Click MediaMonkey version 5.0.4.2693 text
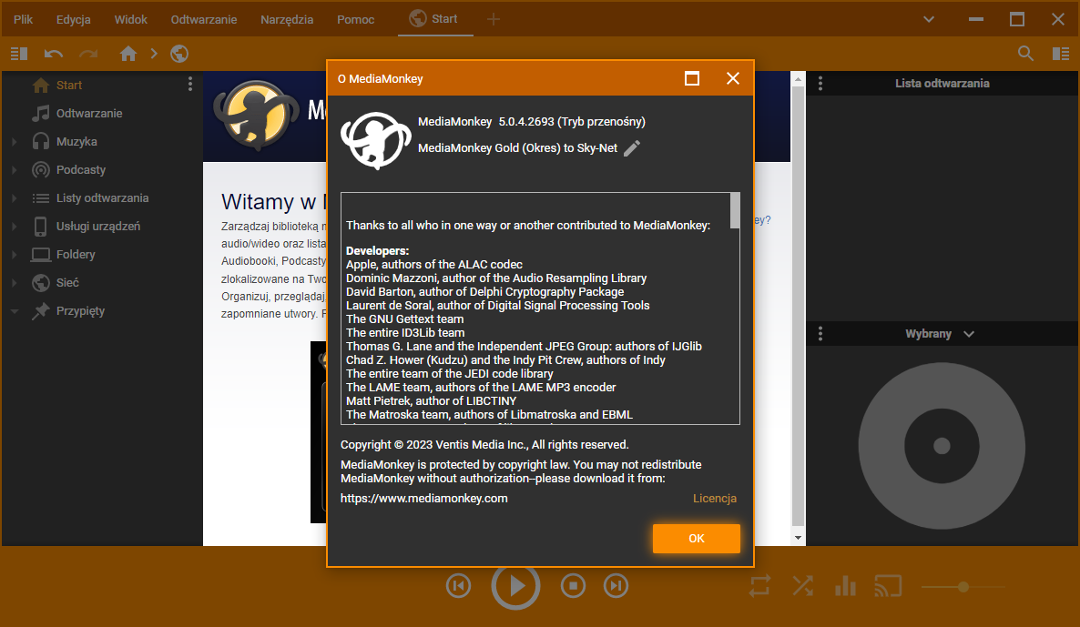 click(531, 122)
